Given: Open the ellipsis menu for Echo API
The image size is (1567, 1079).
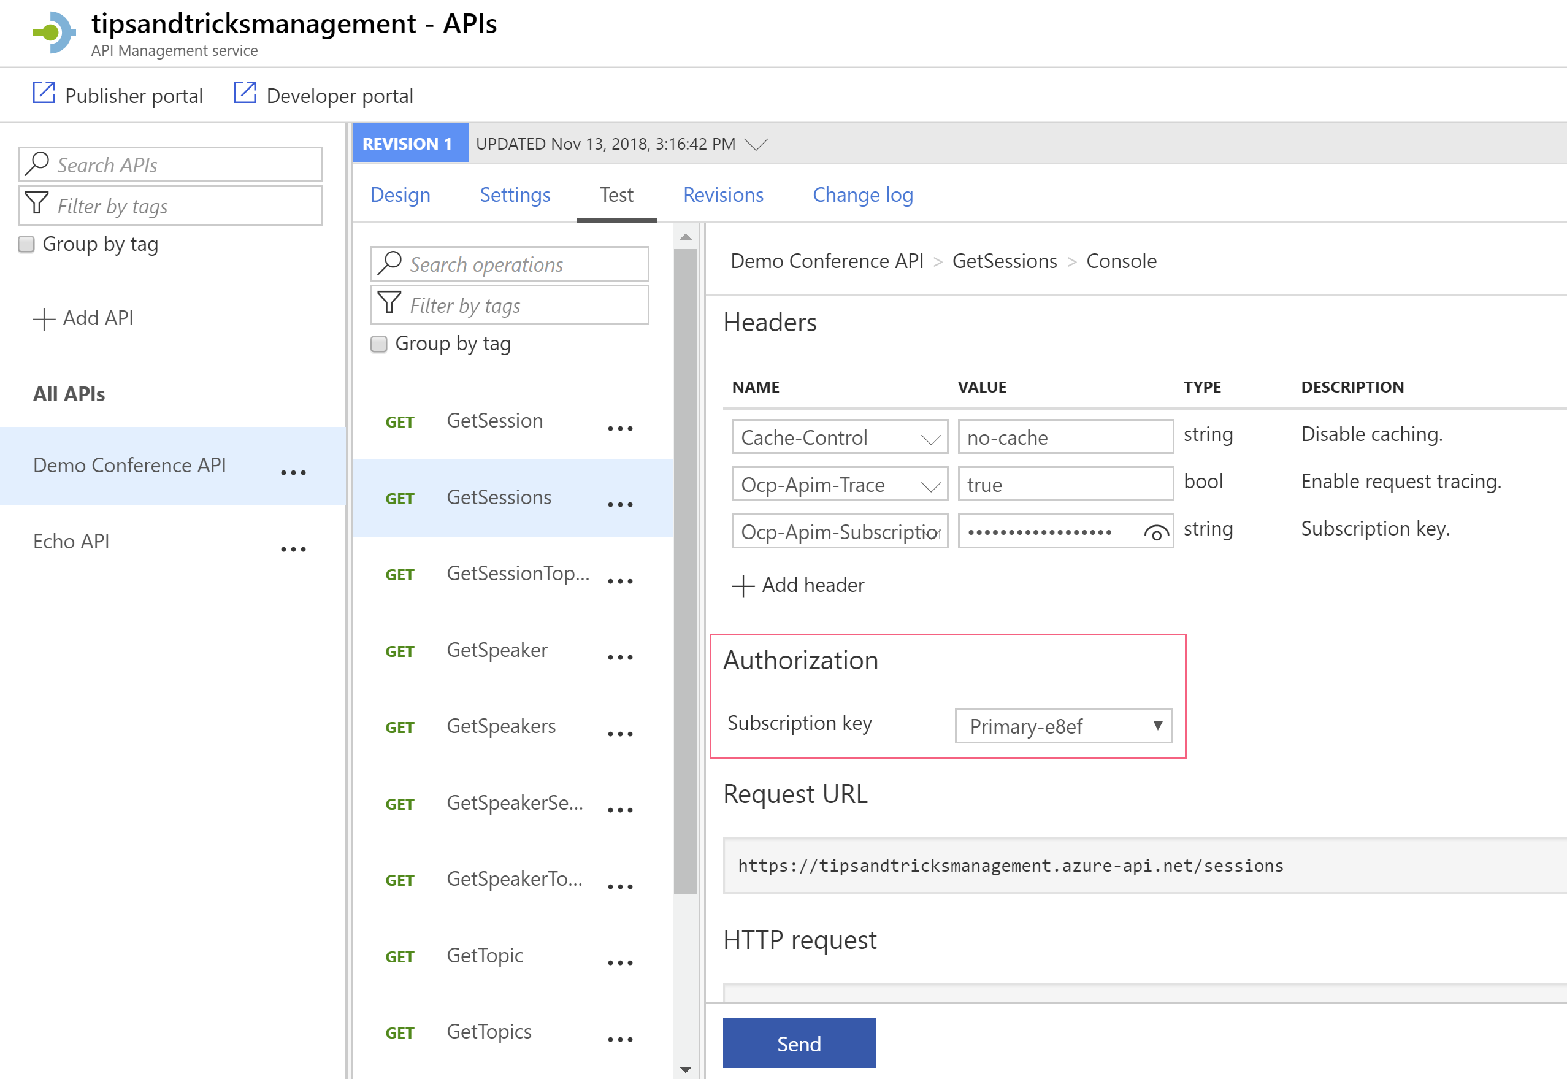Looking at the screenshot, I should [293, 549].
